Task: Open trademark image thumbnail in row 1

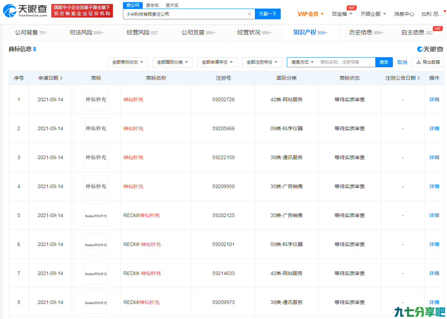Action: click(x=96, y=99)
